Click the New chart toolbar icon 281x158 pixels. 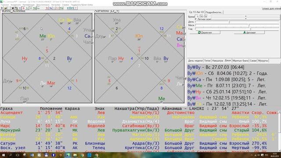[x=2, y=8]
